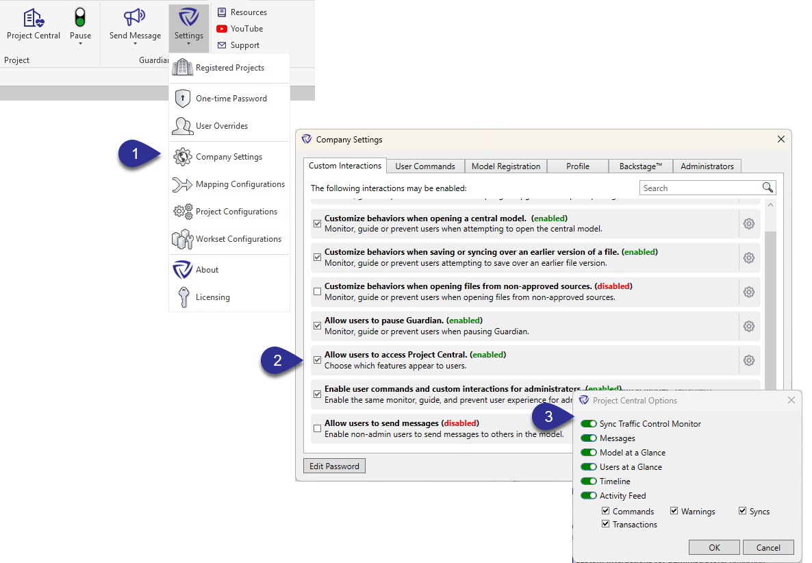
Task: Toggle Enable user commands for administrators checkbox
Action: coord(318,394)
